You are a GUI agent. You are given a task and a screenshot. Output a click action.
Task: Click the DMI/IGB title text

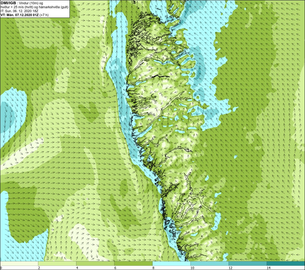pyautogui.click(x=8, y=3)
